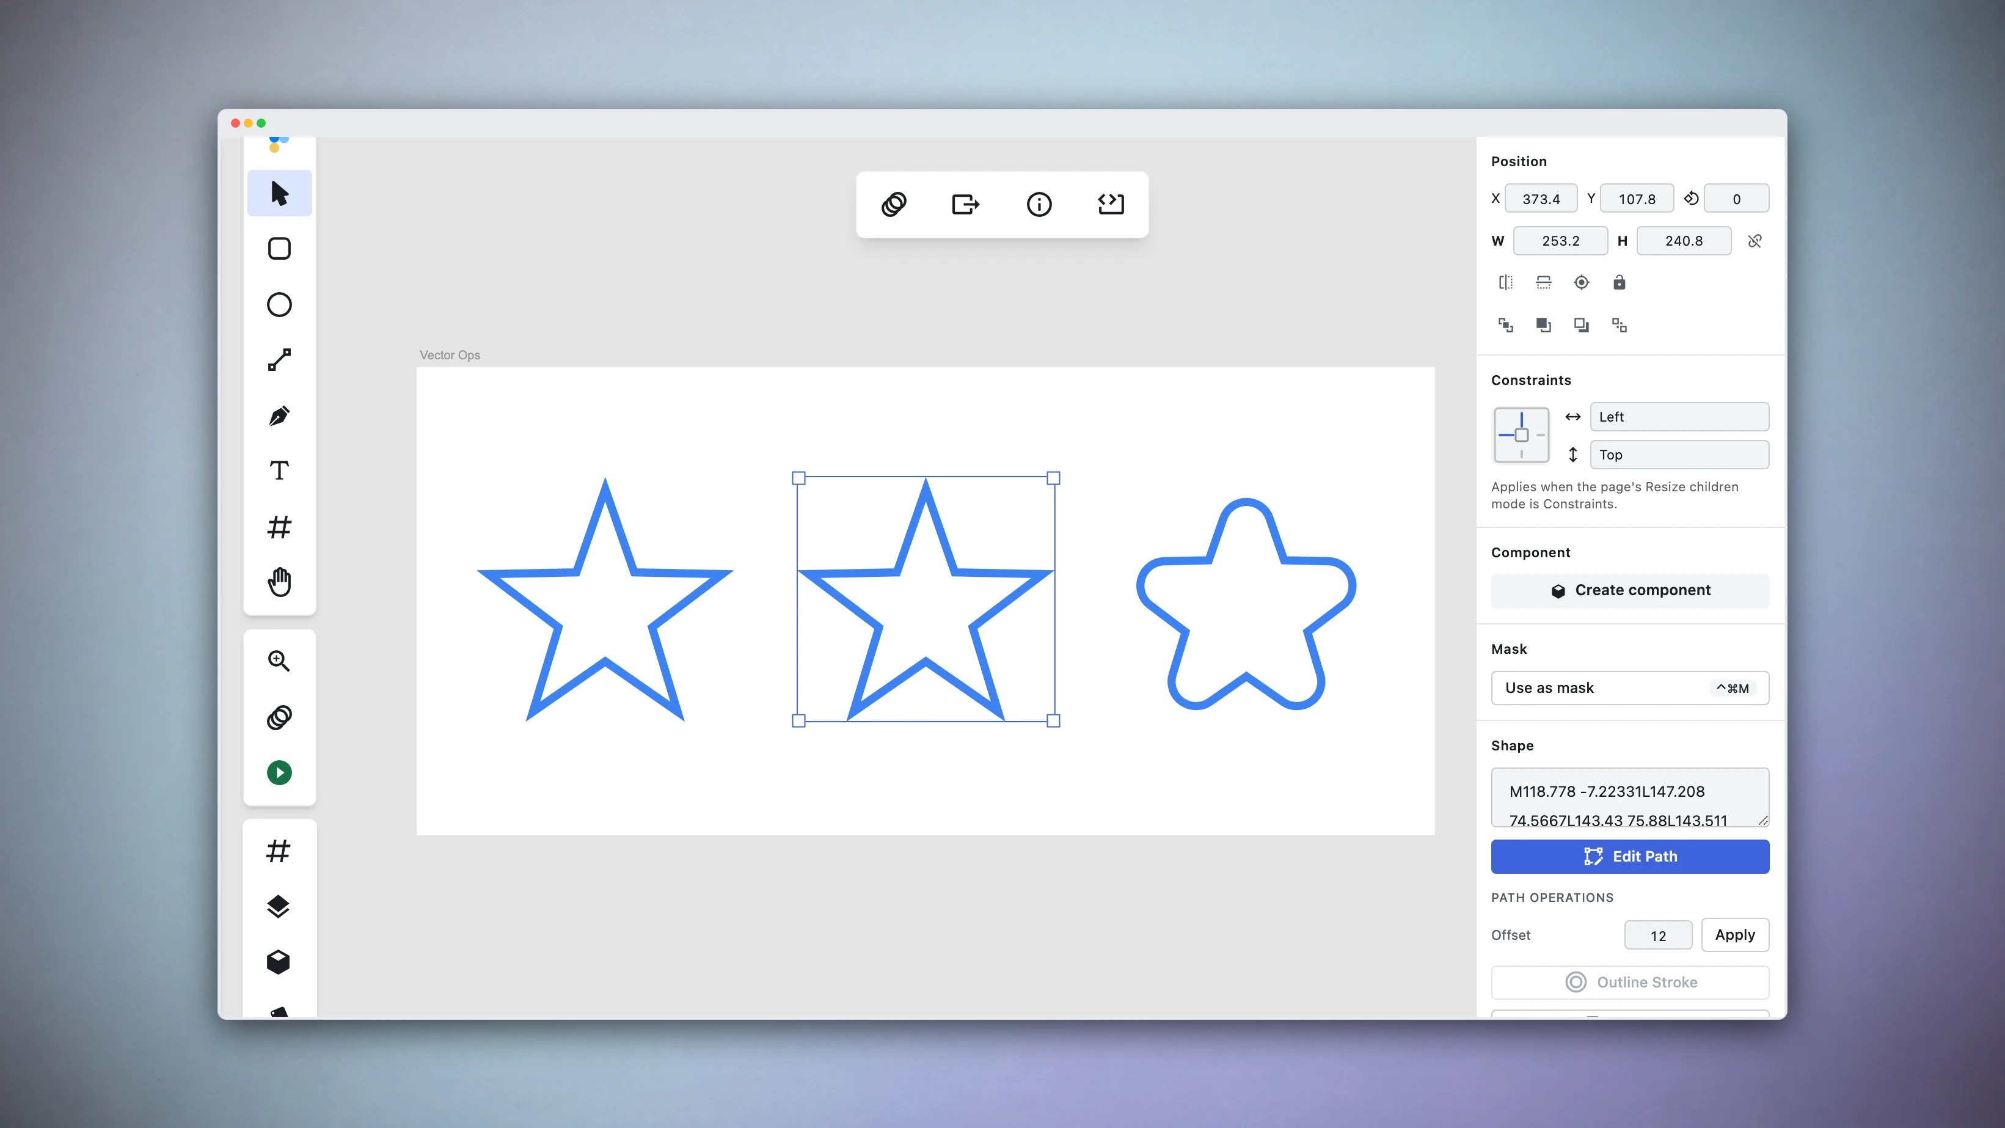
Task: Click bottom-left selection handle of middle star
Action: [798, 721]
